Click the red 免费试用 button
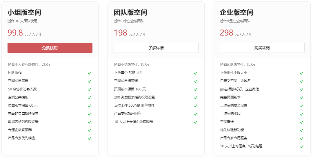Viewport: 313px width, 158px height. click(x=50, y=48)
